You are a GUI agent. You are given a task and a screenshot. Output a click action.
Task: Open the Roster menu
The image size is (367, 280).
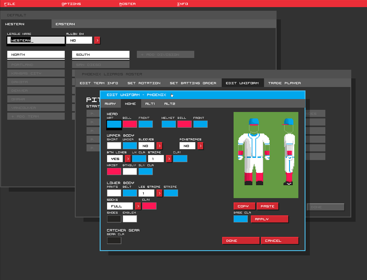click(127, 4)
